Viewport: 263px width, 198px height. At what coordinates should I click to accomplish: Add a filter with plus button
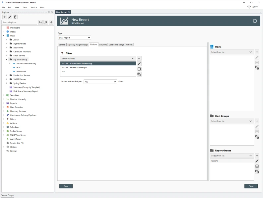tap(139, 58)
